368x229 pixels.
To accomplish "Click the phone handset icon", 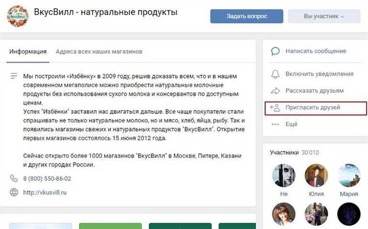I will (14, 178).
